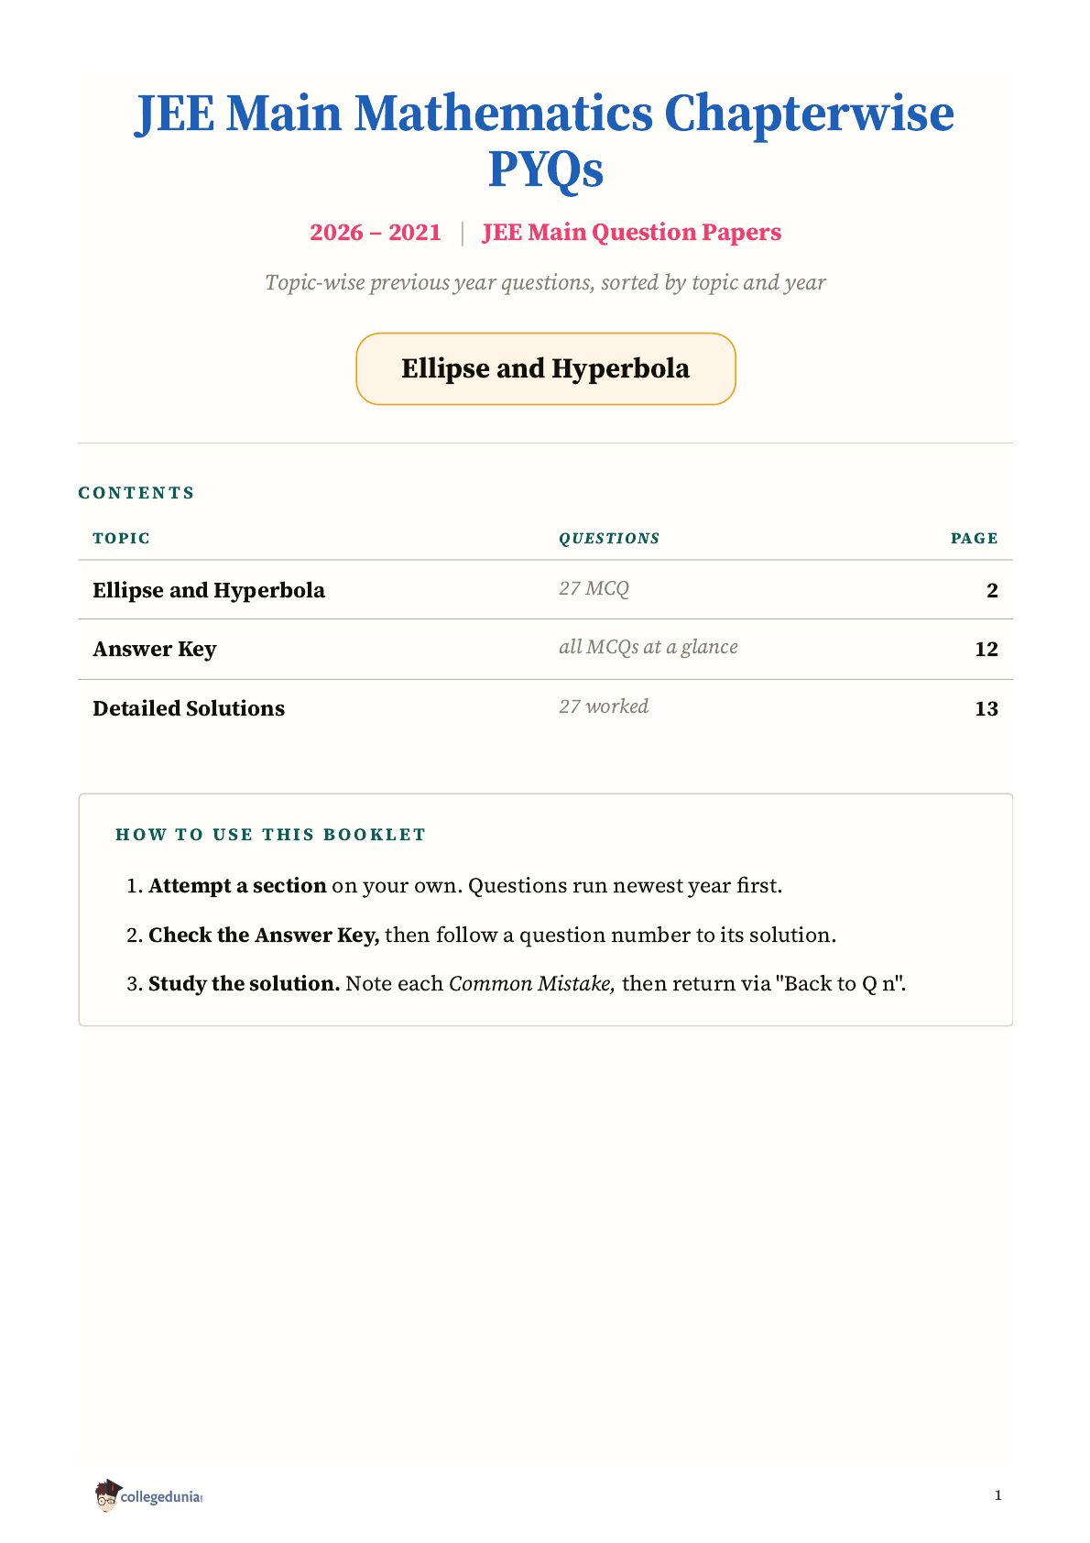This screenshot has height=1543, width=1090.
Task: Click page number 13 in contents
Action: click(986, 709)
